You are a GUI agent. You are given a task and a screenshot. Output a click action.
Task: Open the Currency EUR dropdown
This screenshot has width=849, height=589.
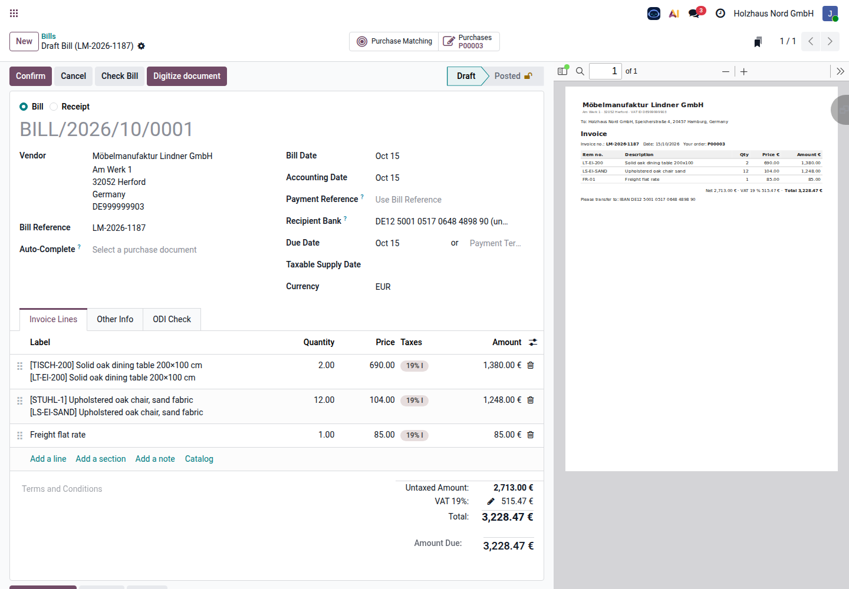point(449,287)
